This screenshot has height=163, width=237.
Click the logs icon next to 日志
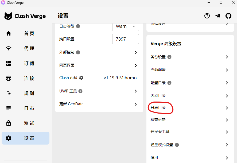8,108
